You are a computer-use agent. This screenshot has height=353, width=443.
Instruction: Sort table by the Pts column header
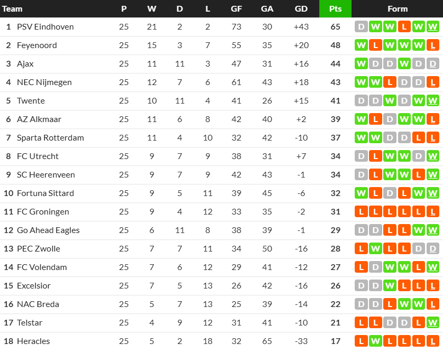tap(335, 9)
